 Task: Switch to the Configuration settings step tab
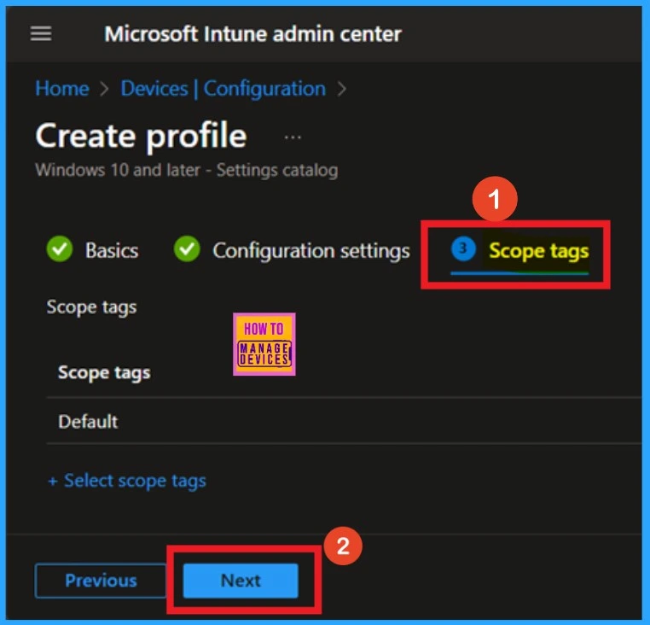point(292,250)
